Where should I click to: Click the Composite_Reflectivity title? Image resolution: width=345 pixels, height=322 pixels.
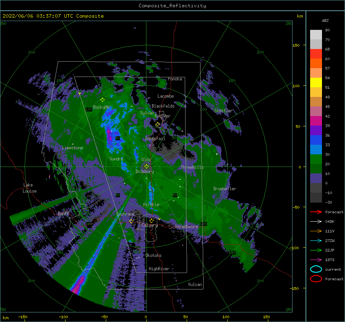[172, 6]
